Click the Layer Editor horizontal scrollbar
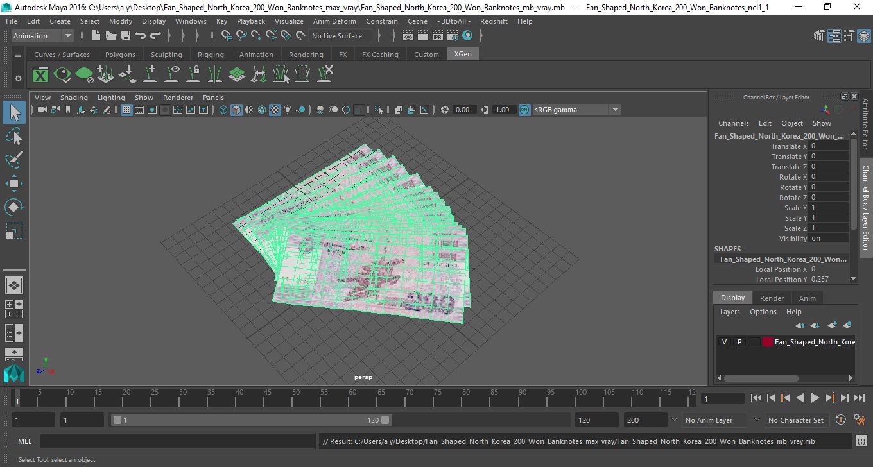This screenshot has width=873, height=467. tap(761, 378)
